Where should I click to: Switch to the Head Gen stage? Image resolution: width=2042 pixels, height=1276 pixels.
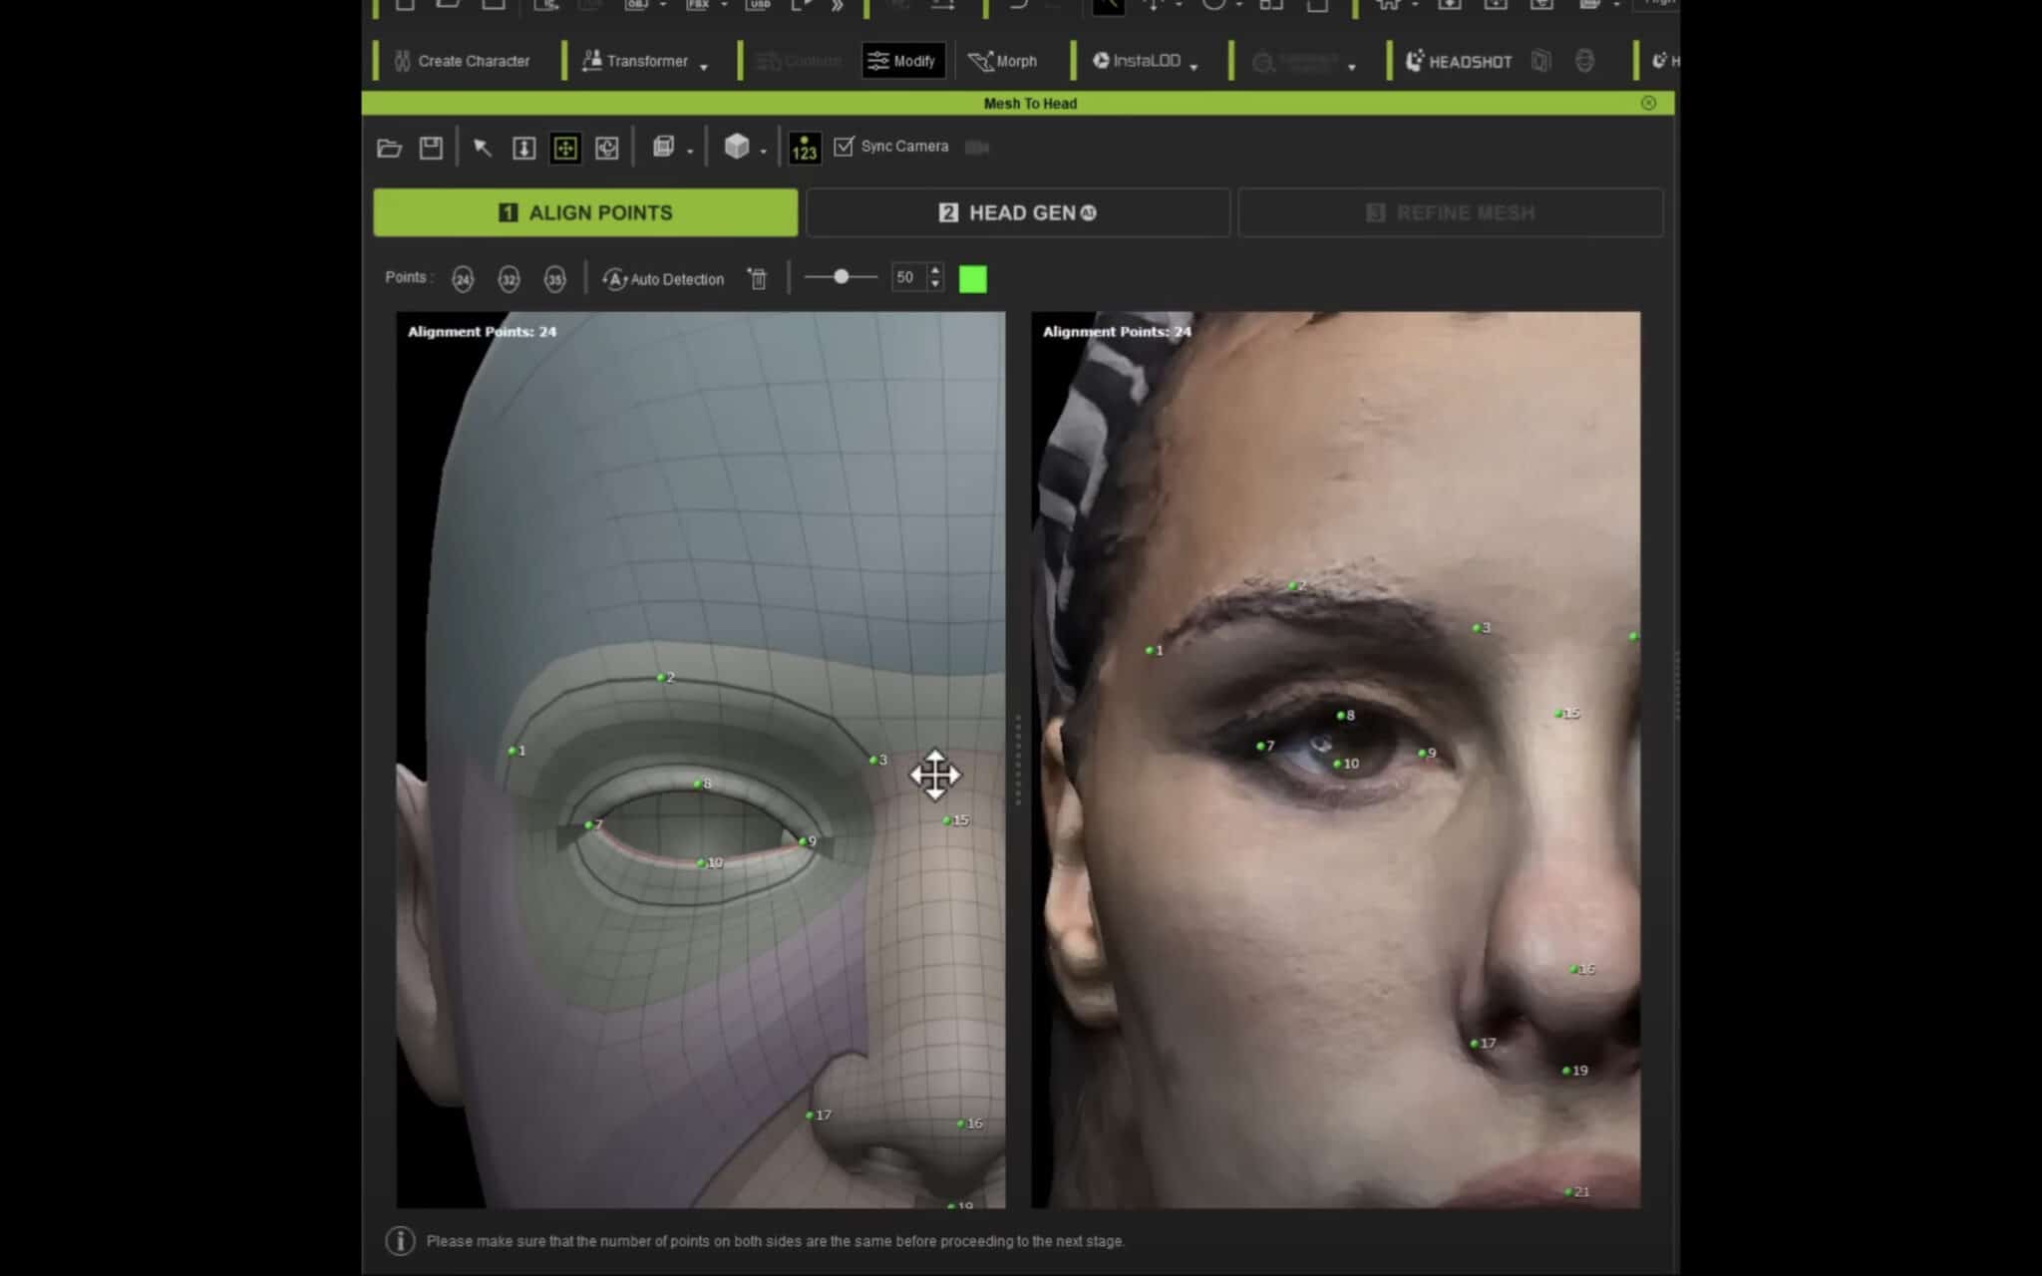(1018, 212)
